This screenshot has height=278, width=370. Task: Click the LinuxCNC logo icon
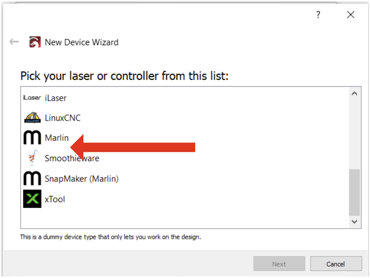pos(33,117)
